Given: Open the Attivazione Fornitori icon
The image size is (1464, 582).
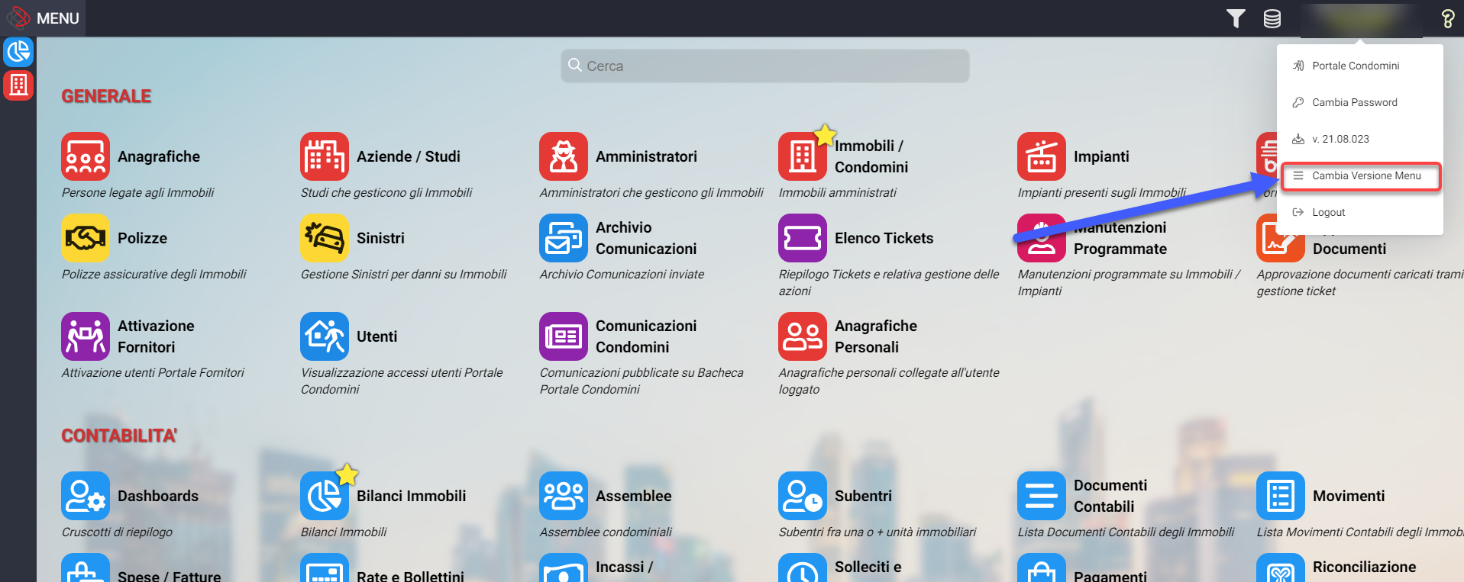Looking at the screenshot, I should [86, 336].
